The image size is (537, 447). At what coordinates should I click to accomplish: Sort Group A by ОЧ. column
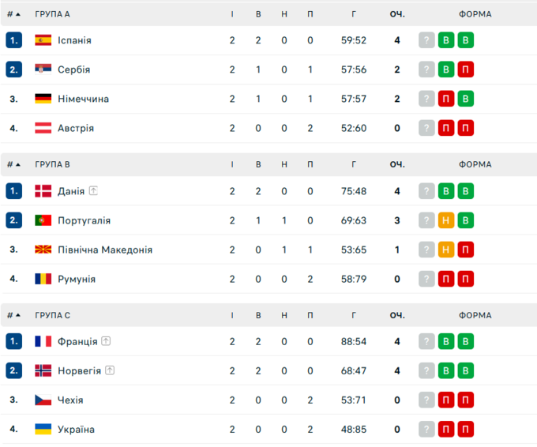click(x=397, y=14)
